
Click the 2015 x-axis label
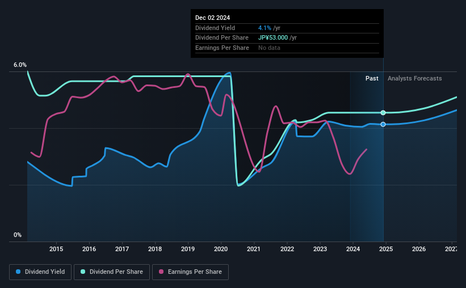point(56,249)
